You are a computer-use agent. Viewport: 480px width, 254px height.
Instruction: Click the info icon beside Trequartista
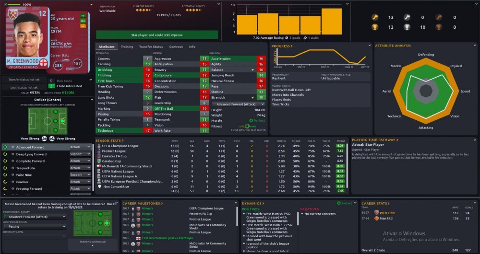pos(13,168)
